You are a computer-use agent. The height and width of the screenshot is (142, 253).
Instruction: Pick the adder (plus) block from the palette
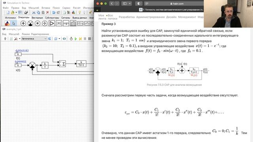click(x=23, y=23)
